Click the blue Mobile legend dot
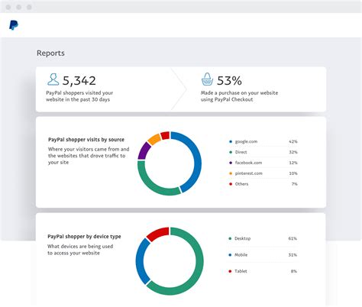The image size is (362, 307). pos(230,255)
